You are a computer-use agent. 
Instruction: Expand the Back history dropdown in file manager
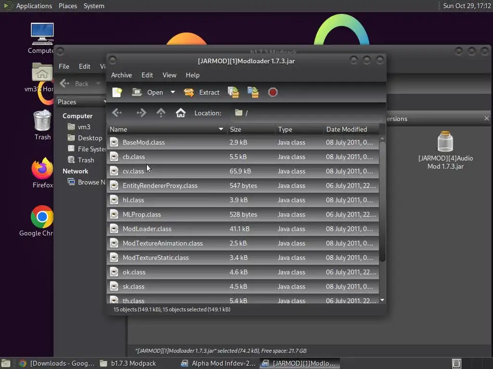click(x=98, y=84)
